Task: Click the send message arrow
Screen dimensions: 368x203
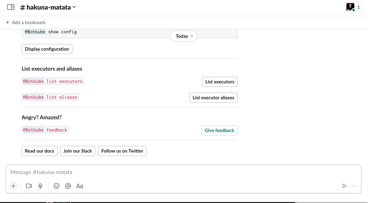Action: pos(344,186)
